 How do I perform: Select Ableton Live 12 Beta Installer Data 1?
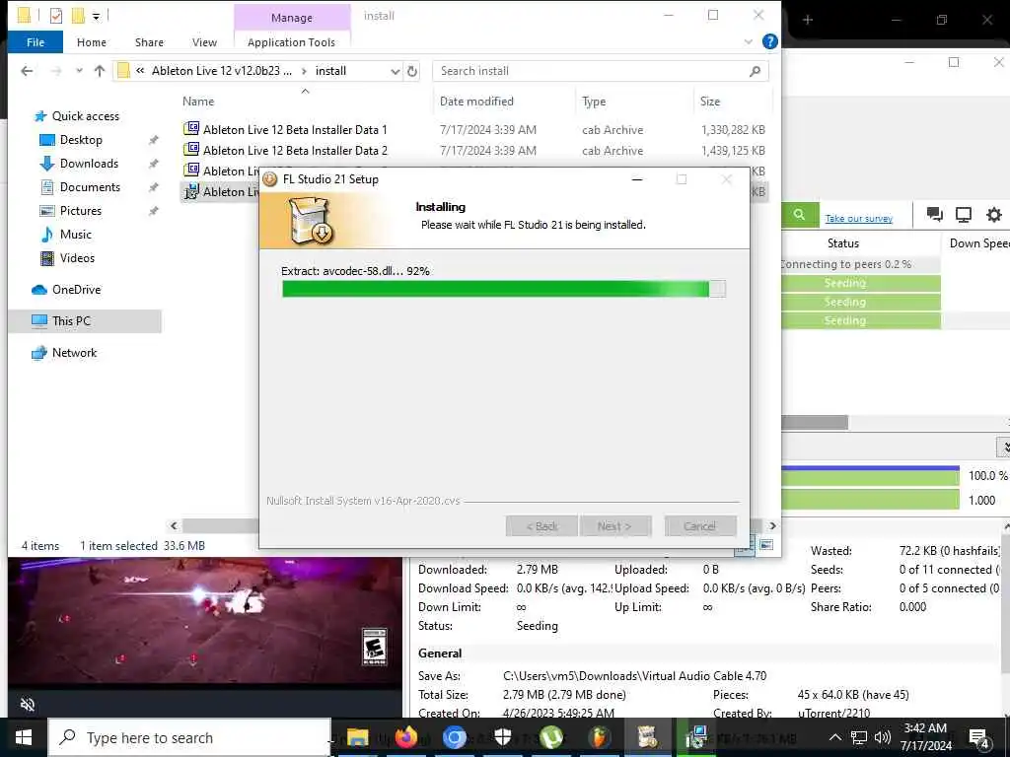point(295,129)
